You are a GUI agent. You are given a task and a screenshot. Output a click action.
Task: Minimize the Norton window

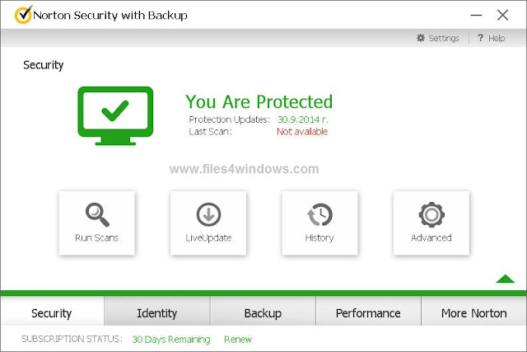(x=476, y=15)
